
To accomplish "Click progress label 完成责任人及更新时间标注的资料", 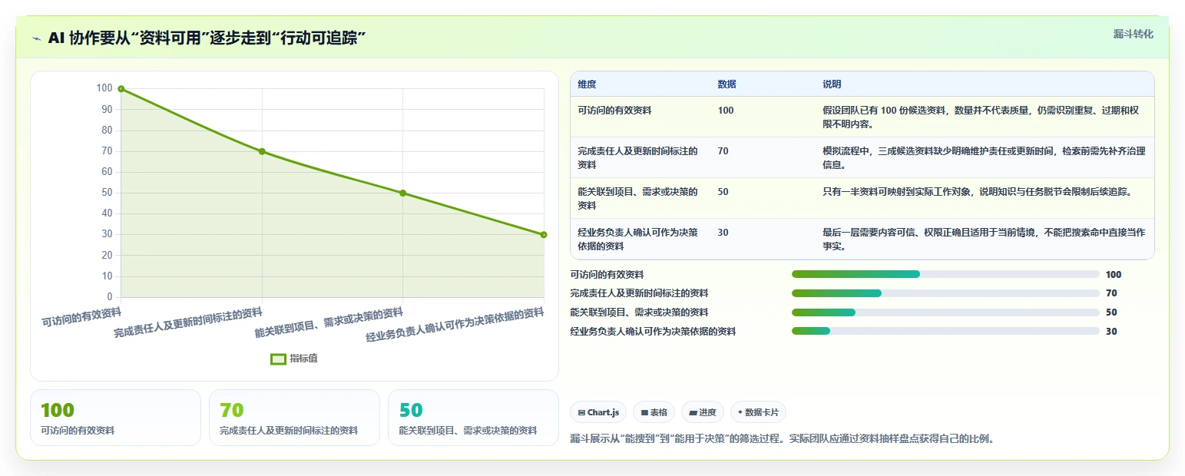I will (639, 293).
